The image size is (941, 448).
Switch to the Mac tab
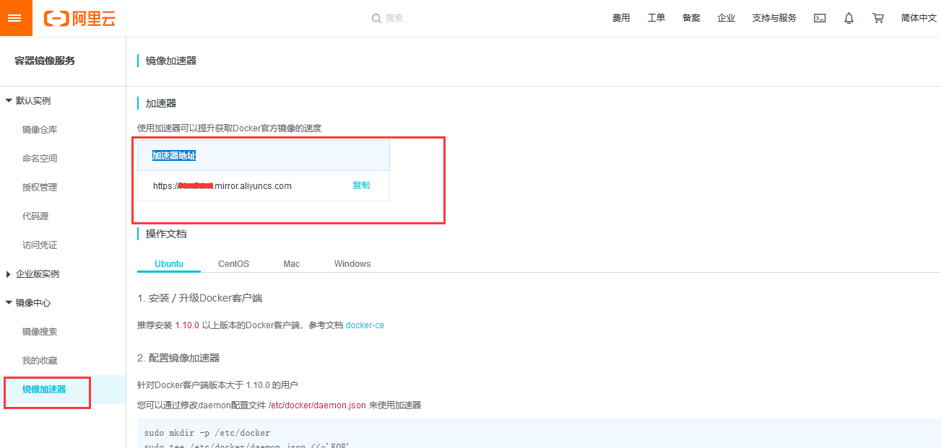click(292, 264)
